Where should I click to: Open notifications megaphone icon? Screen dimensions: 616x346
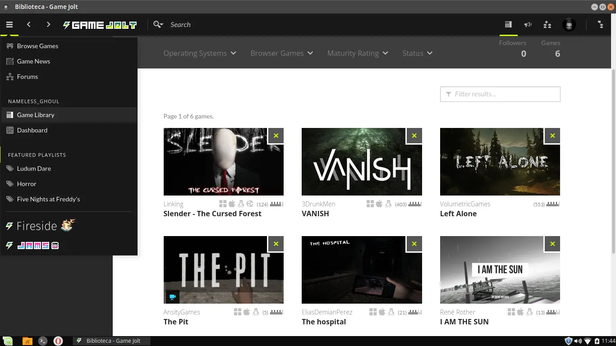(x=528, y=25)
